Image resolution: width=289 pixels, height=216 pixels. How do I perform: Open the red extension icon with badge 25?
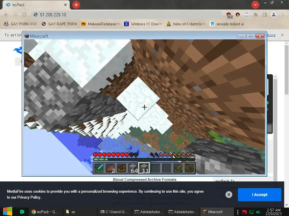click(x=229, y=15)
